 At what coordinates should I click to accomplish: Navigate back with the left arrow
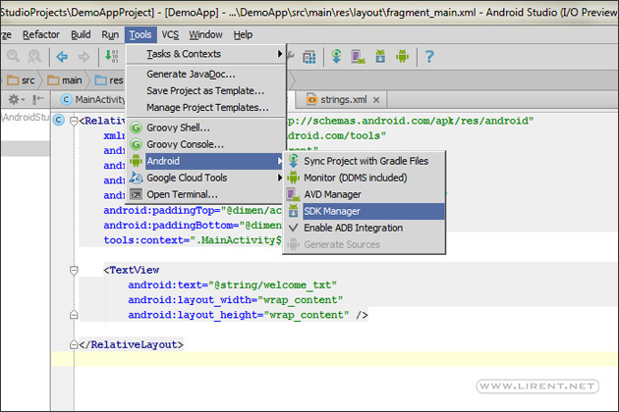[62, 57]
